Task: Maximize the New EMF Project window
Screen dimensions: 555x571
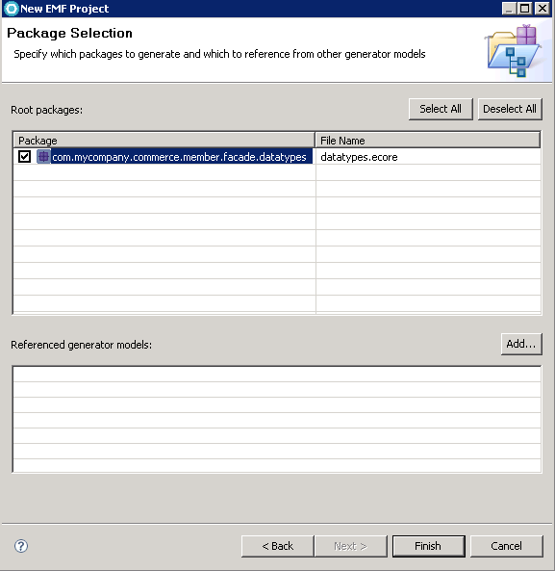Action: pyautogui.click(x=525, y=9)
